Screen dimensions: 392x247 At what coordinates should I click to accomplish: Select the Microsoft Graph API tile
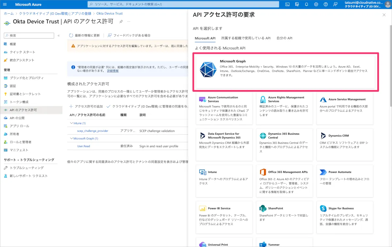click(286, 71)
